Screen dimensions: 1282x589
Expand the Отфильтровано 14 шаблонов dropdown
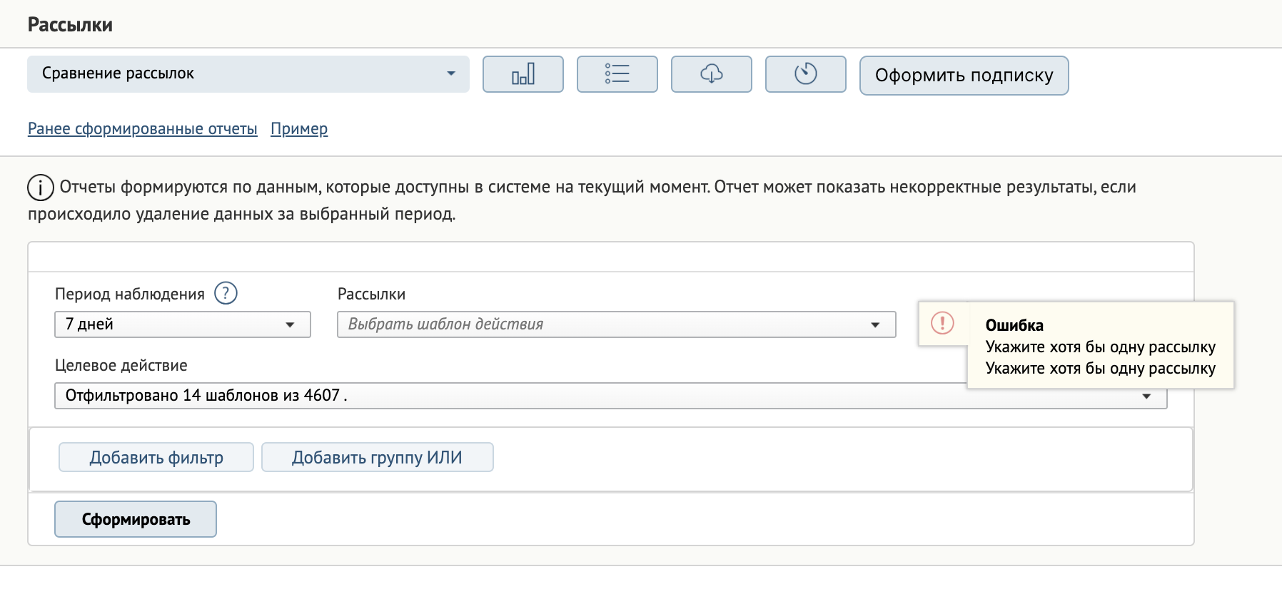pos(611,396)
